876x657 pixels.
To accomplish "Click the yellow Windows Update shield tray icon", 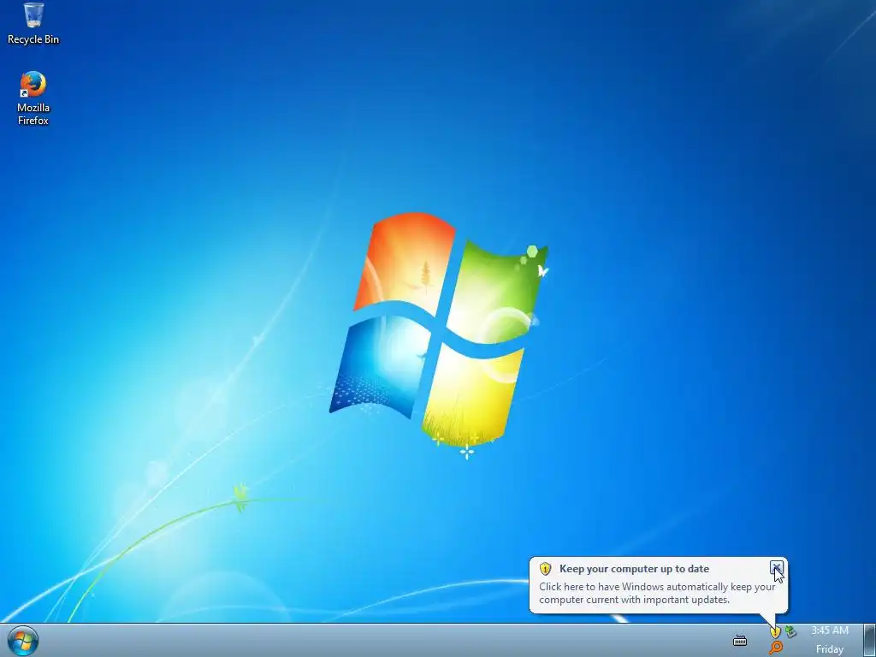I will coord(775,632).
